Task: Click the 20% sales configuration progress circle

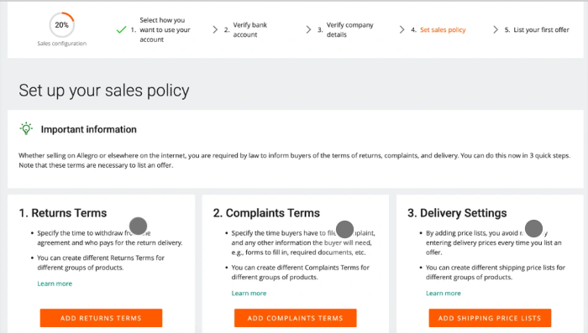Action: point(62,24)
